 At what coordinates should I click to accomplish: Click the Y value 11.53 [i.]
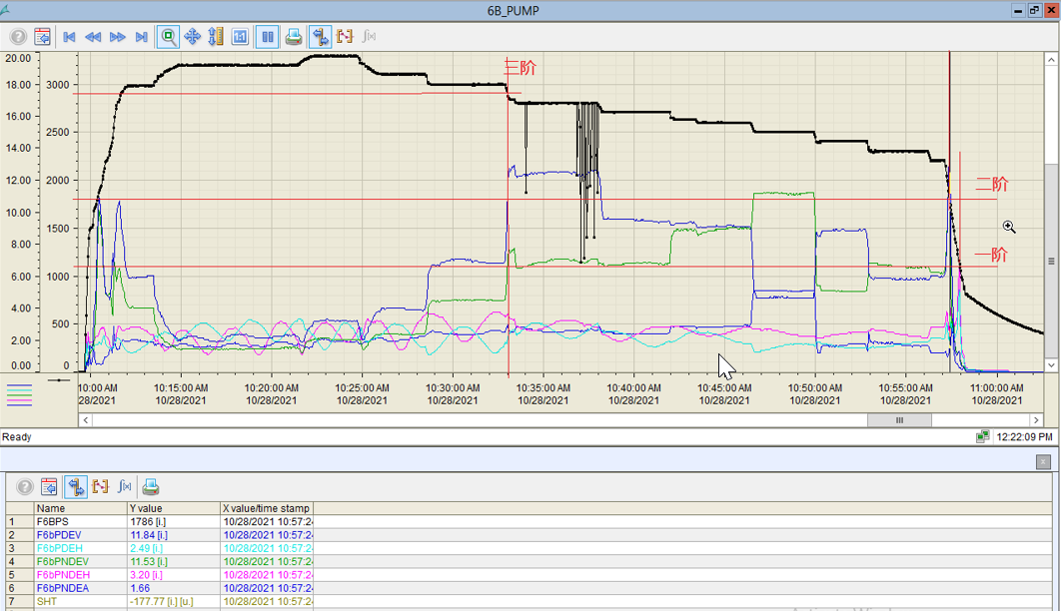tap(149, 562)
